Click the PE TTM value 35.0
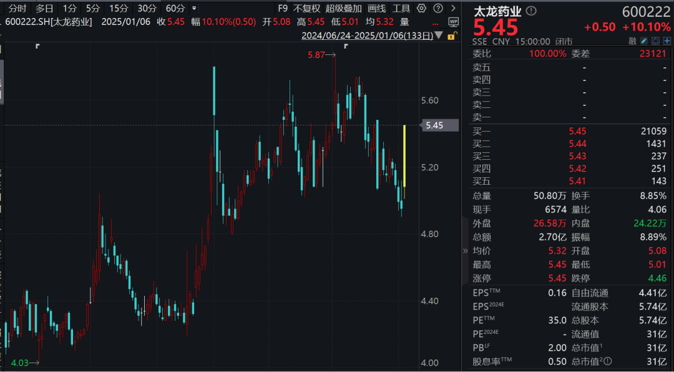Viewport: 674px width, 372px height. [557, 320]
